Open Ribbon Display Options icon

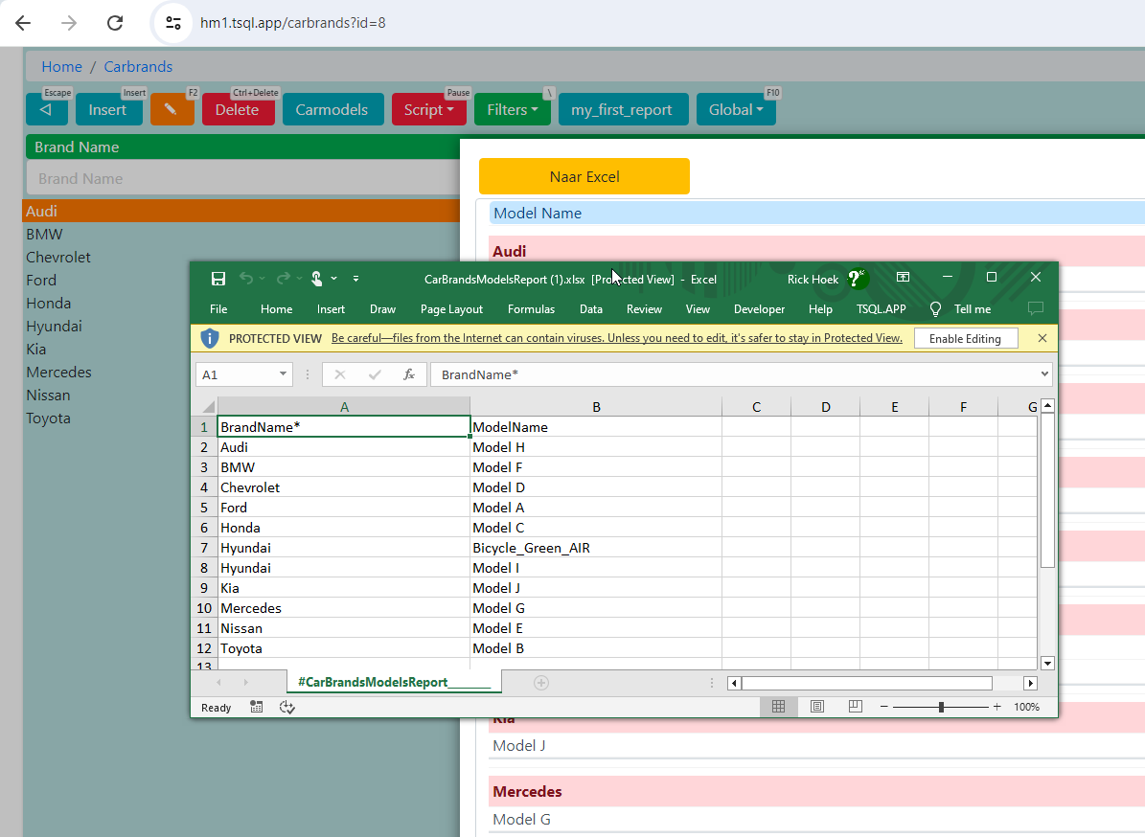[x=904, y=278]
